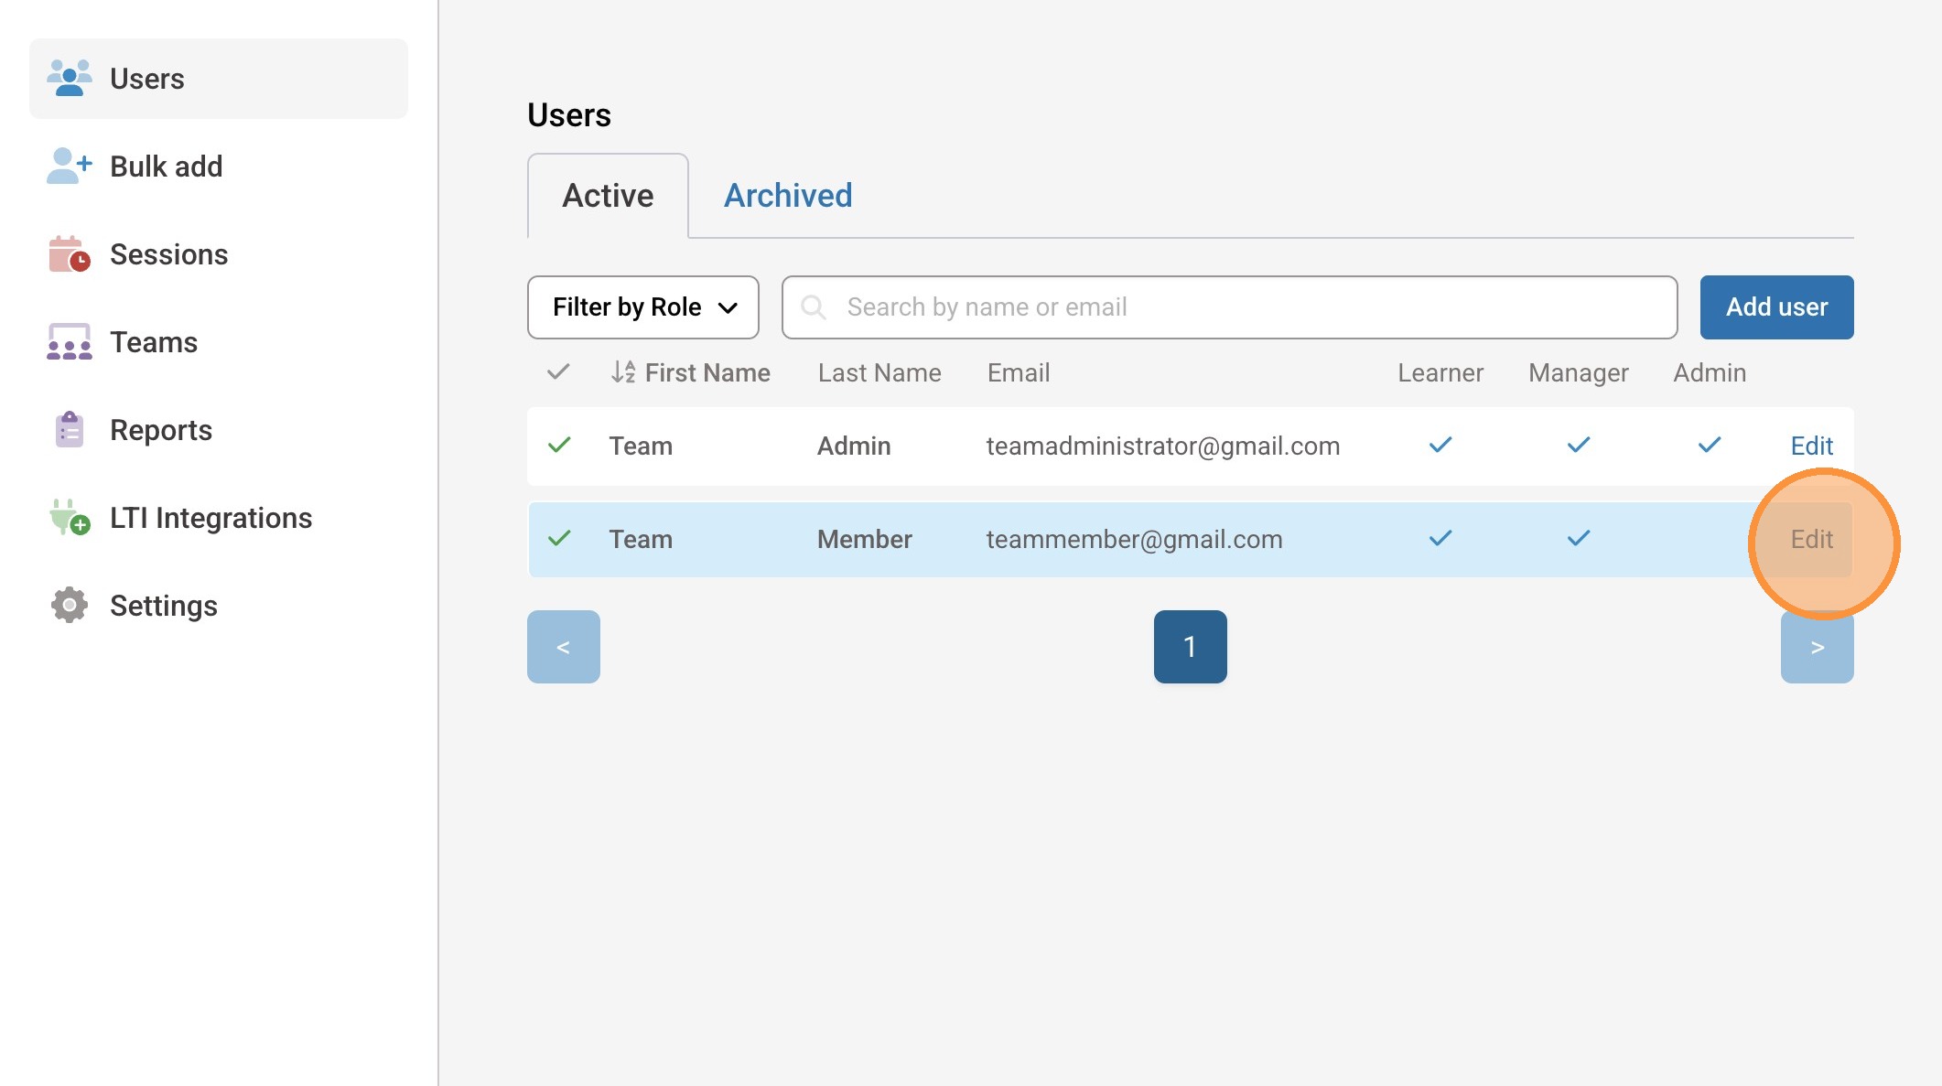This screenshot has height=1086, width=1942.
Task: Toggle the selection checkmark for Team Member row
Action: pos(559,539)
